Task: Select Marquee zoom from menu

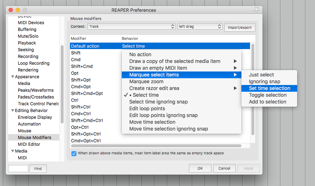Action: pos(146,81)
